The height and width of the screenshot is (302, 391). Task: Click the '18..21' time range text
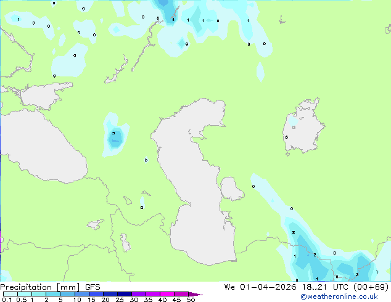pos(314,287)
